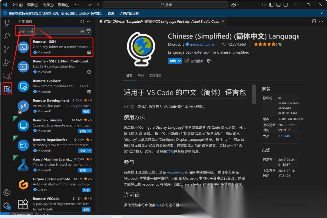Open the Search view in activity bar
The height and width of the screenshot is (218, 327).
7,36
